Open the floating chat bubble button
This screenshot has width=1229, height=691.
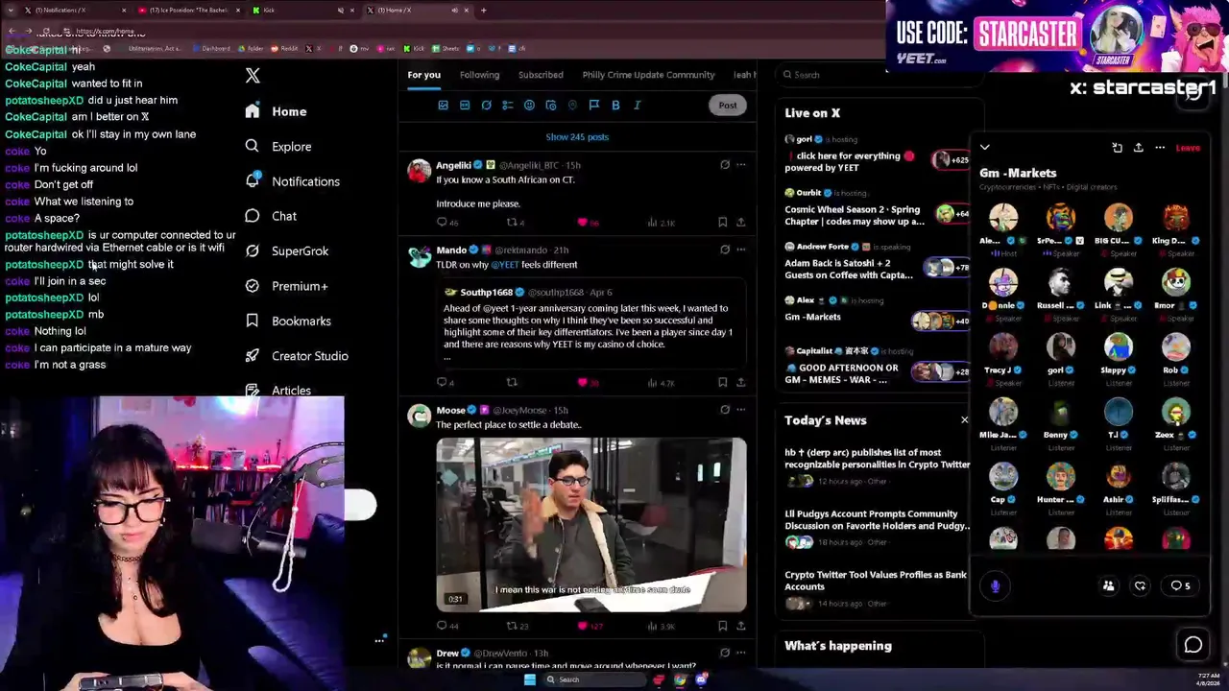(x=1193, y=646)
